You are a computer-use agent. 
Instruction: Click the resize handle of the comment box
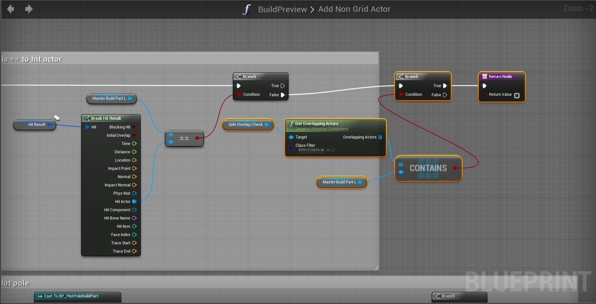point(376,267)
